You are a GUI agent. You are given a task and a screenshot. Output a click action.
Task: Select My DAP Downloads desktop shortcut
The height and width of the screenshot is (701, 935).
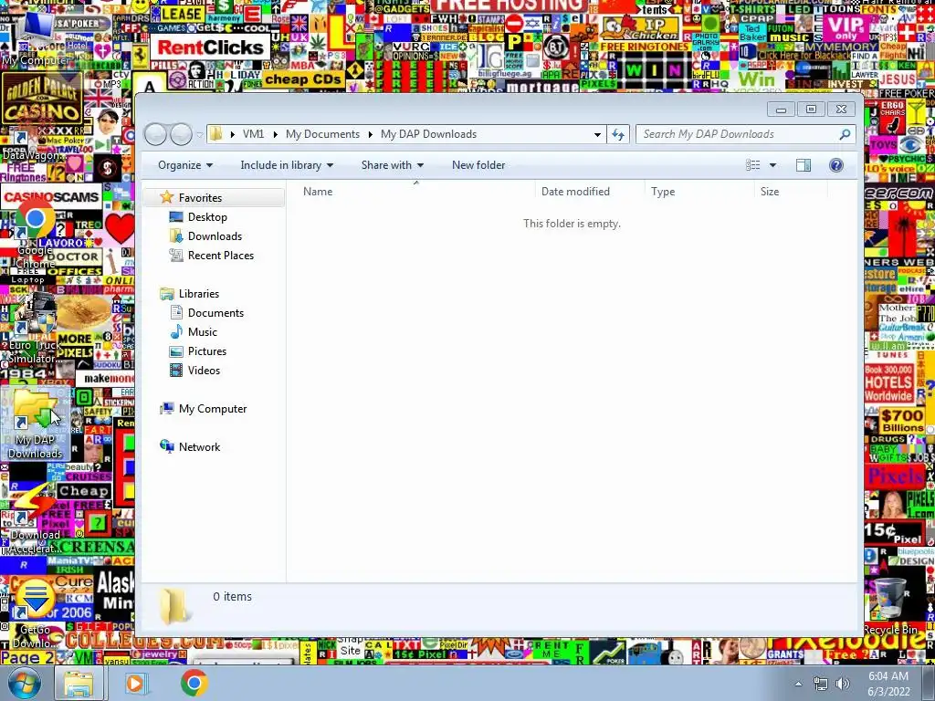(36, 424)
